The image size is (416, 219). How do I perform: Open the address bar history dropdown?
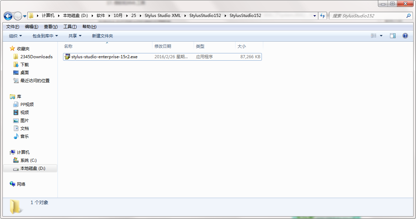[315, 16]
